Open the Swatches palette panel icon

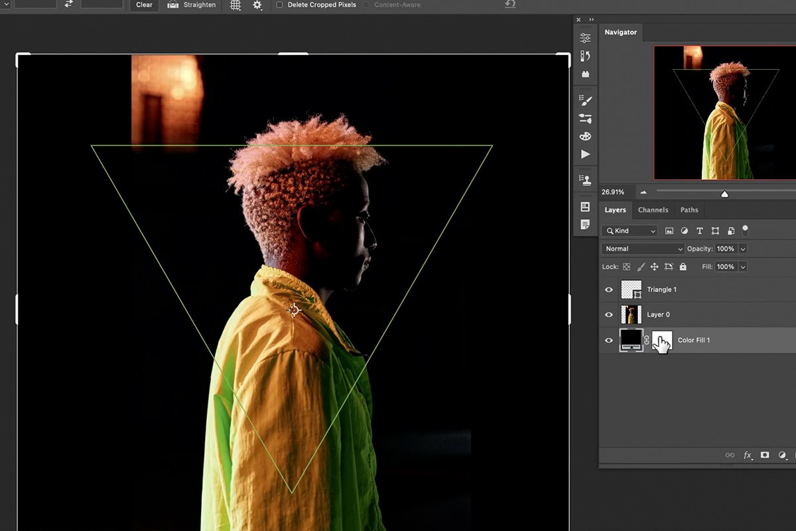[585, 136]
